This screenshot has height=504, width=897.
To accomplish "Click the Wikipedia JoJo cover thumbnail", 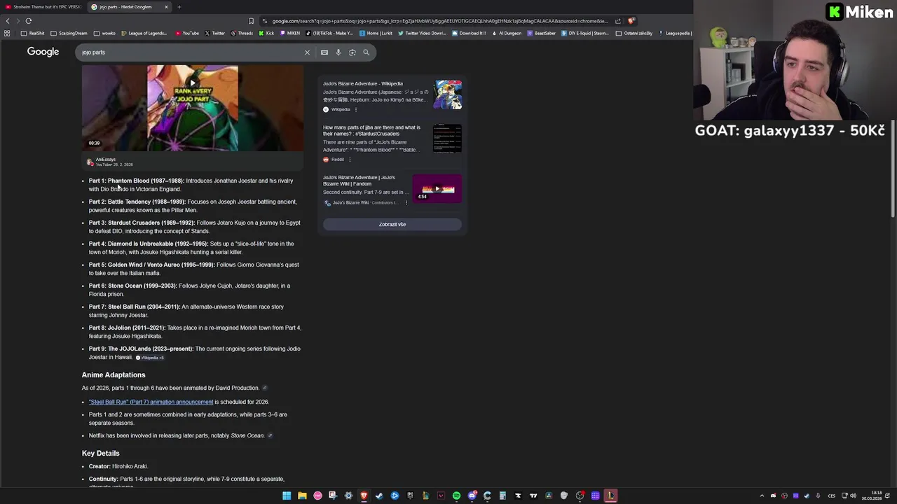I will (448, 95).
